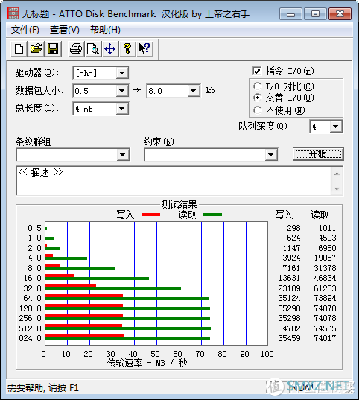This screenshot has height=400, width=359.
Task: Click the status bar text 需要帮助, 请按 F1
Action: 43,388
